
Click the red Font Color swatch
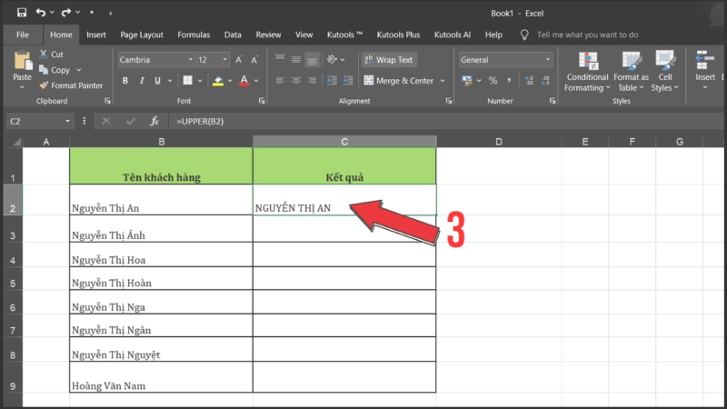(x=243, y=81)
